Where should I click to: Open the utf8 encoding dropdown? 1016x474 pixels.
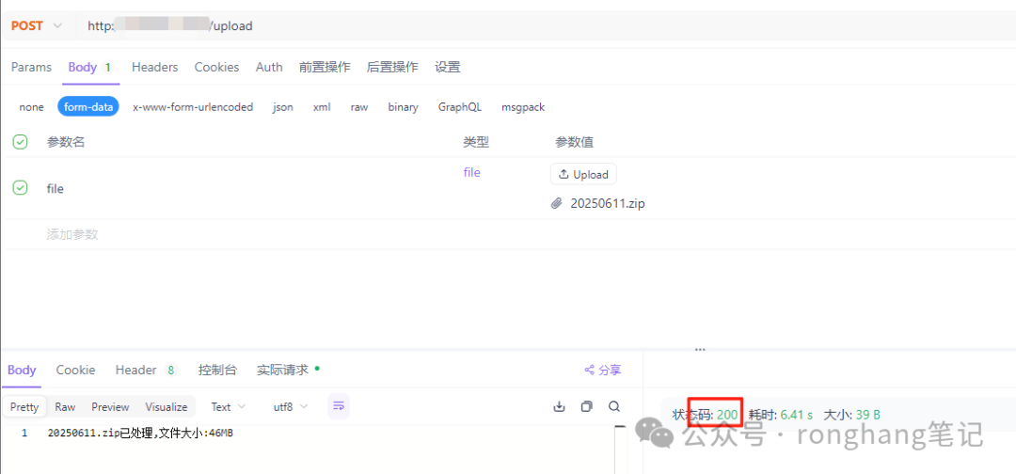[291, 406]
